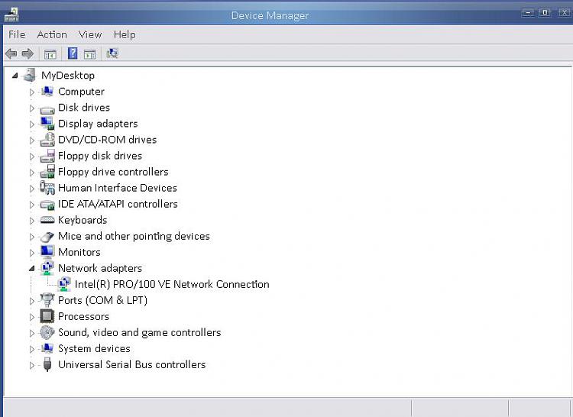Screen dimensions: 573x417
Task: Click the show/hide console tree toolbar icon
Action: (50, 54)
